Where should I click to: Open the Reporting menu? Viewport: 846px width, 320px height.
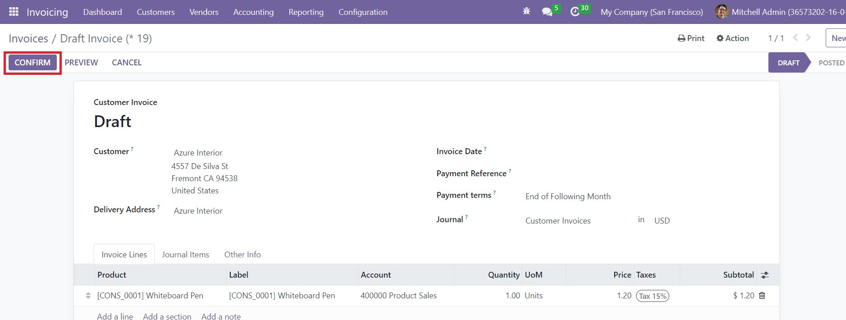(x=306, y=12)
